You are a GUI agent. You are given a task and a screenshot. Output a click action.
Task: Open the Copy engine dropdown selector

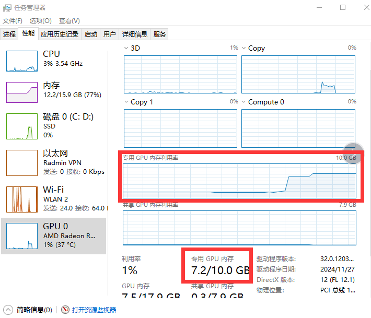(x=244, y=48)
